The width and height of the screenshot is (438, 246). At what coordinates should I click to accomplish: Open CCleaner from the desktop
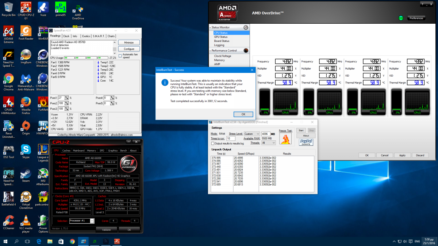8,222
